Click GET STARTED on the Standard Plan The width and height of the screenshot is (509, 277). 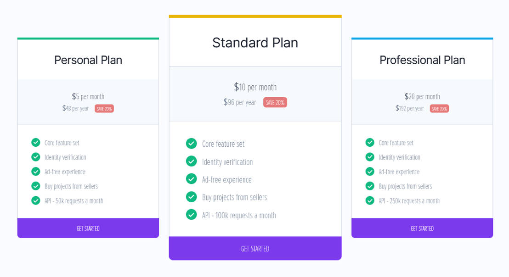pos(255,248)
